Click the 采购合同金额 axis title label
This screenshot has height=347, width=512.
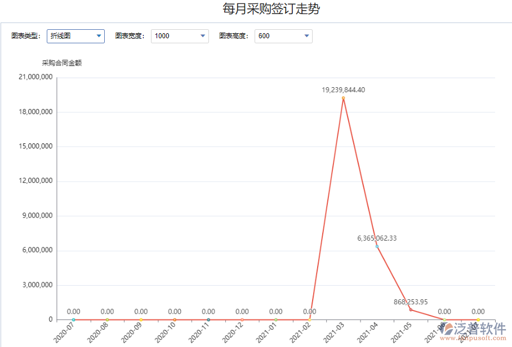[x=63, y=64]
